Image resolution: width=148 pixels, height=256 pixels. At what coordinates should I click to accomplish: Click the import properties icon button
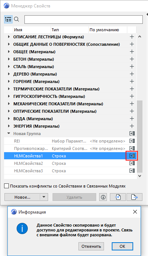tap(118, 197)
